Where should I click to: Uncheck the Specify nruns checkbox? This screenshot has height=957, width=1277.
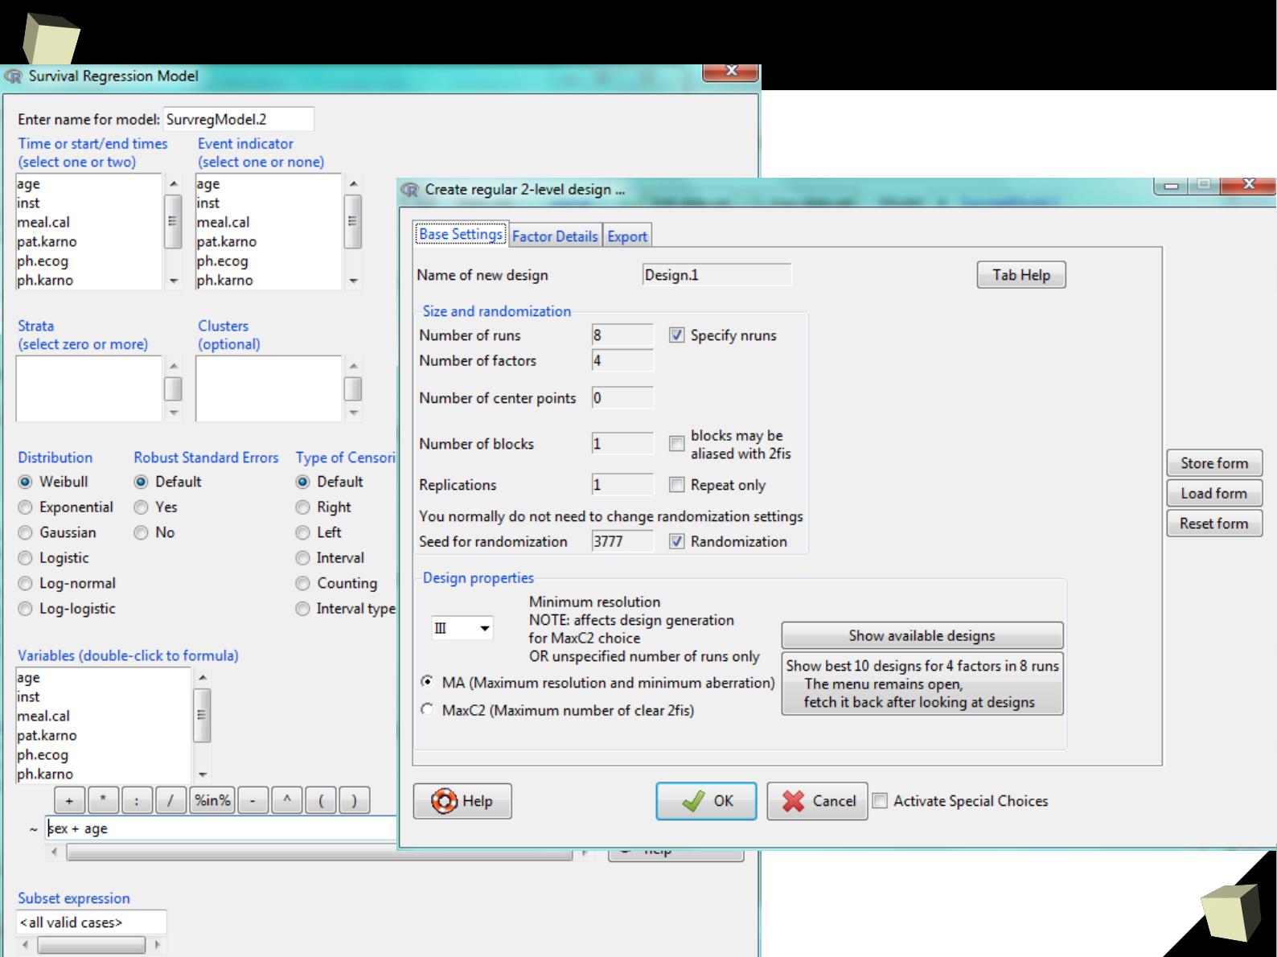click(x=676, y=335)
